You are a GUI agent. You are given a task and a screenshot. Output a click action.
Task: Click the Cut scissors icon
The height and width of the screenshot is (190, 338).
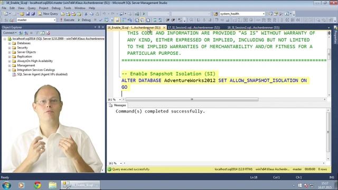[86, 14]
